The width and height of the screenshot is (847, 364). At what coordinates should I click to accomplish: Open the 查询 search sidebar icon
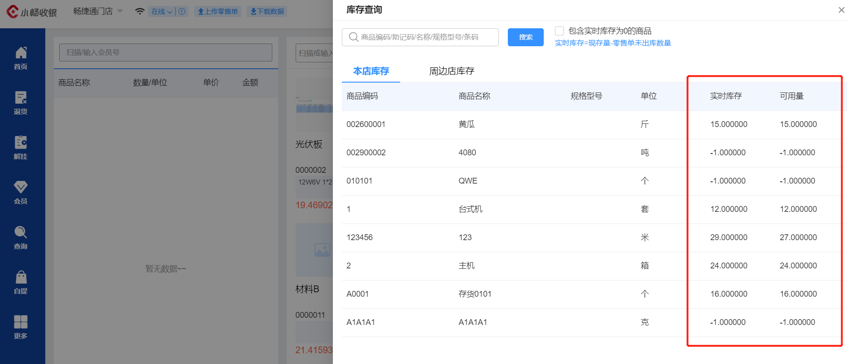tap(21, 237)
